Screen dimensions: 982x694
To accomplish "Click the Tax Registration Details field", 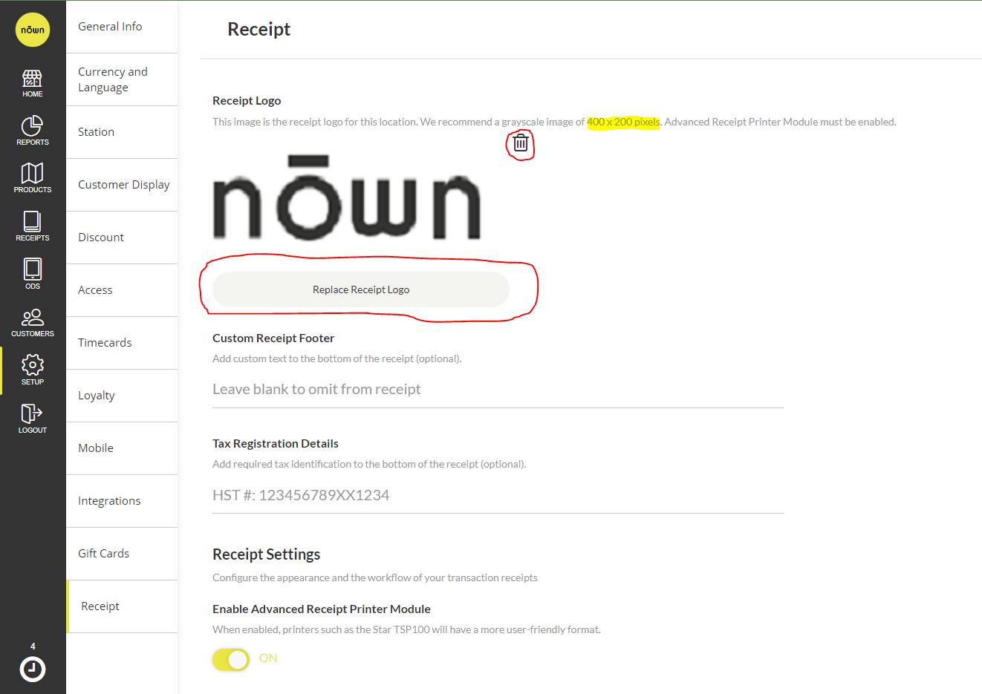I will (498, 495).
